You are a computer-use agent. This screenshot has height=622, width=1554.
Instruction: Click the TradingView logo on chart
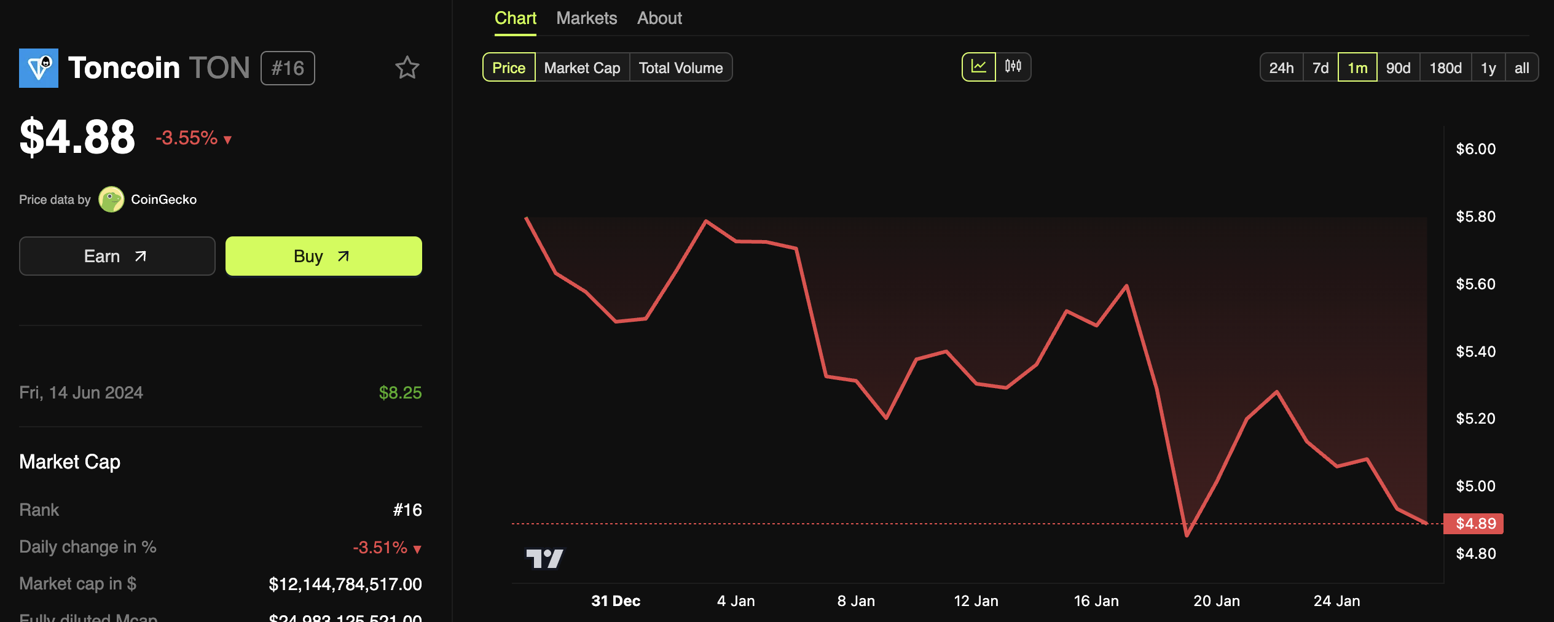544,558
